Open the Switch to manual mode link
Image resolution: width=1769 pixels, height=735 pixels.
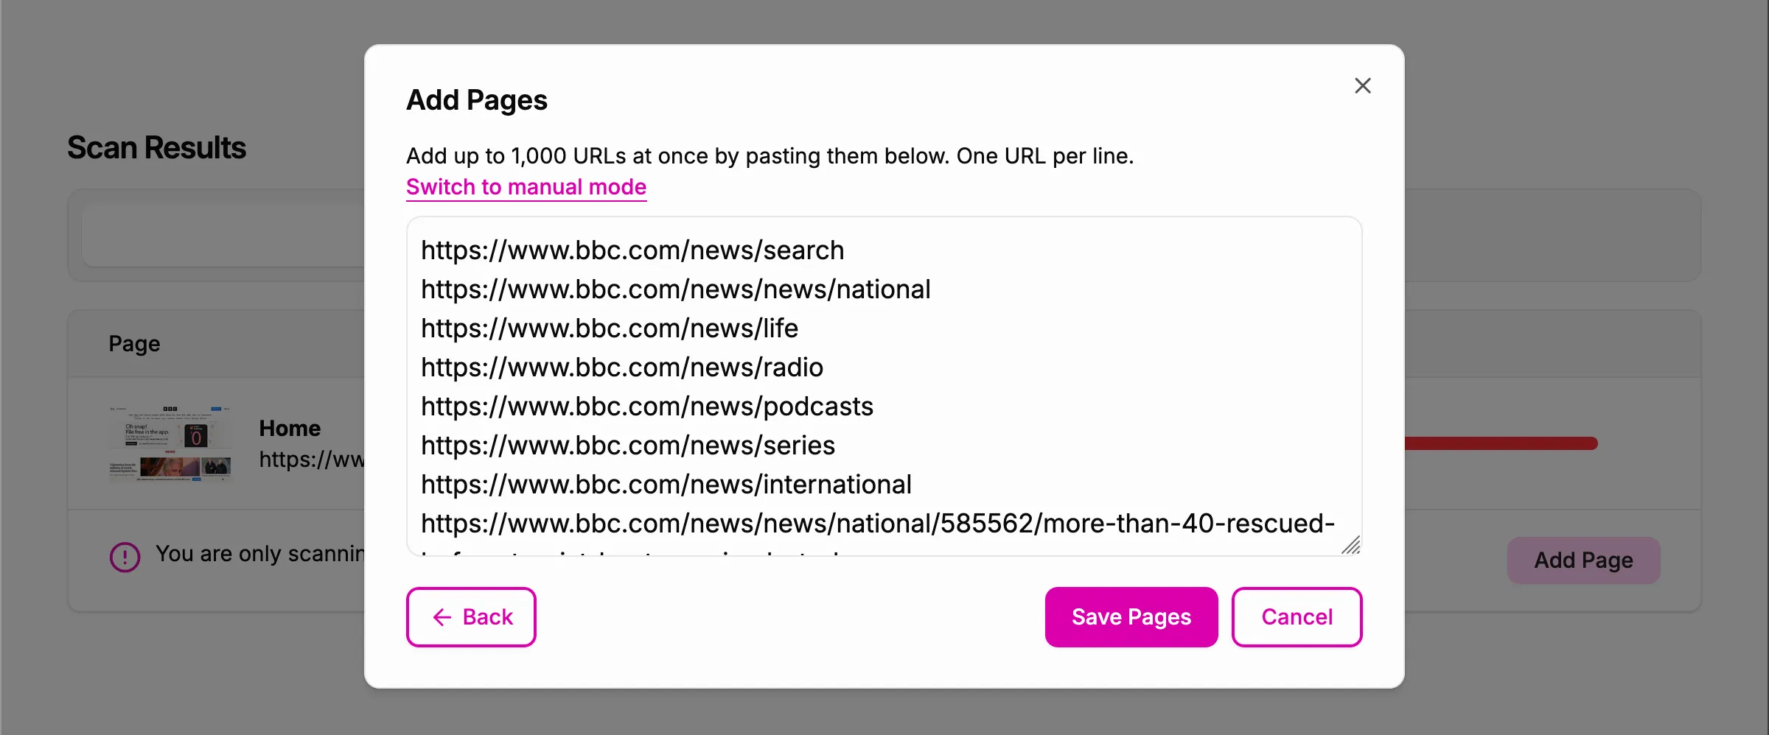coord(526,187)
